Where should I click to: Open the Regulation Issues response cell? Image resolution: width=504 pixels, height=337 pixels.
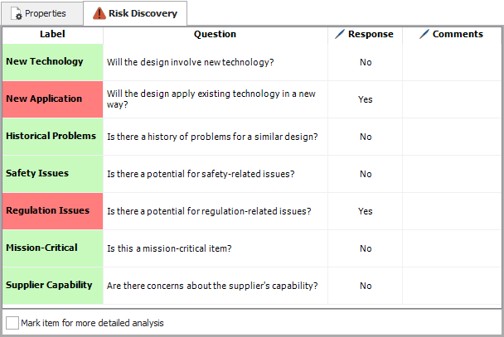[x=366, y=211]
